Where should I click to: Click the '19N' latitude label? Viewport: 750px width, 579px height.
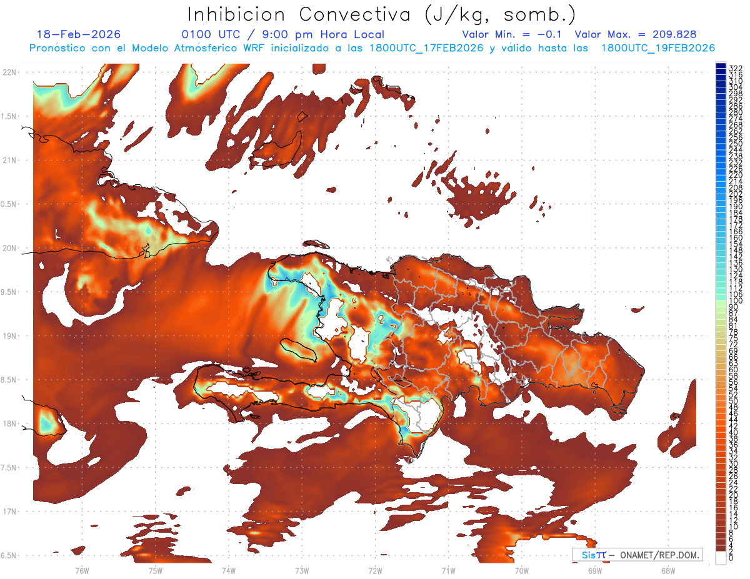[x=8, y=335]
